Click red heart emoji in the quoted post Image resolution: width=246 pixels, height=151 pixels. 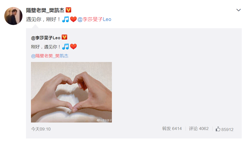(x=73, y=46)
